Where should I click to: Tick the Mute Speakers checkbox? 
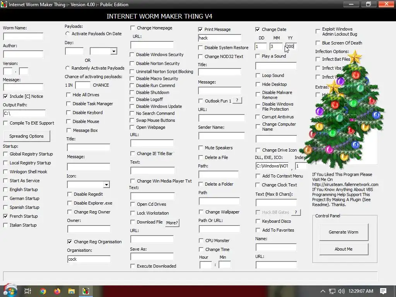tap(201, 148)
